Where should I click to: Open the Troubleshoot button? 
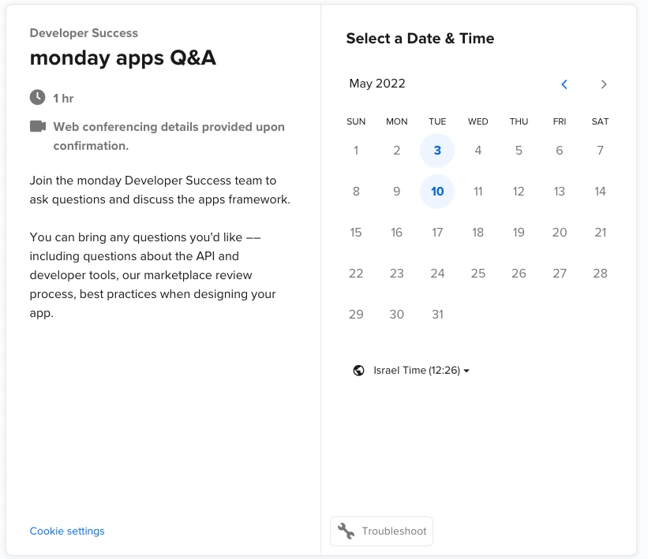tap(382, 531)
